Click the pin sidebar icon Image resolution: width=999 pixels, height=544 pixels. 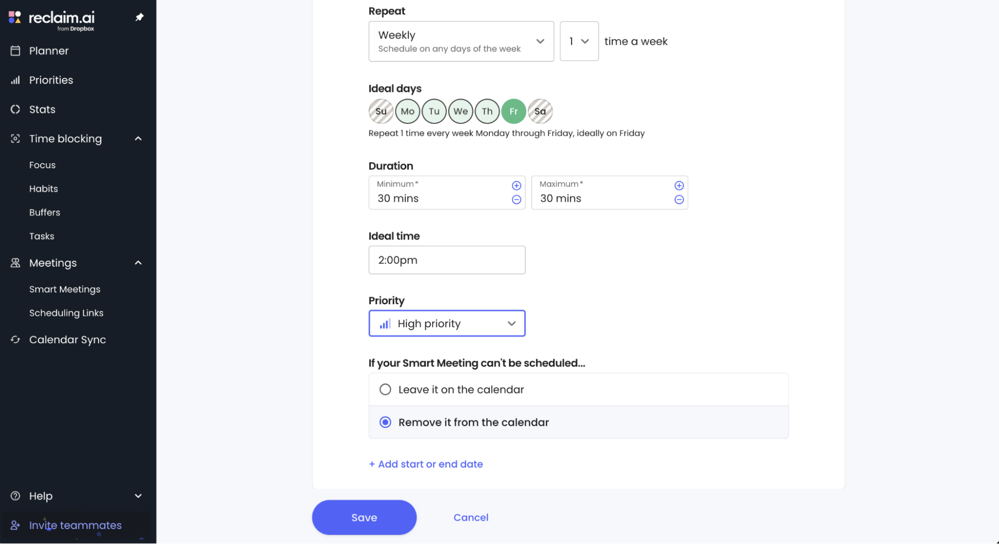point(139,17)
